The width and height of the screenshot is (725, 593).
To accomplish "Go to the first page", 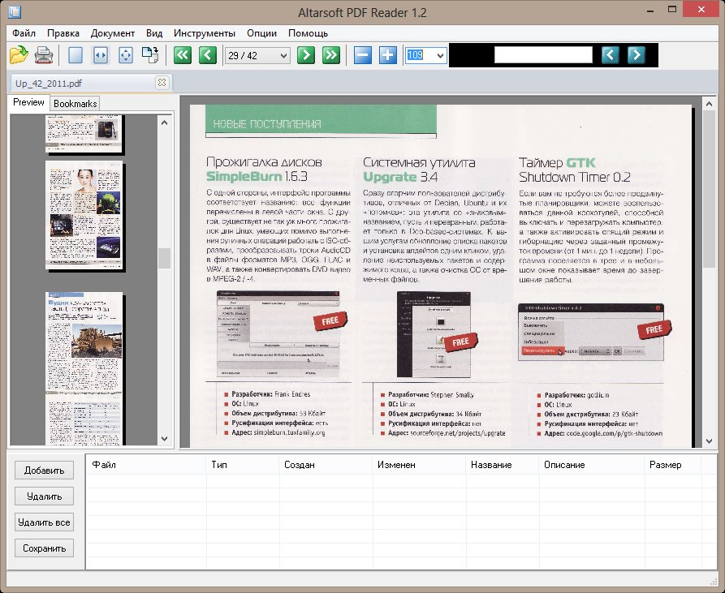I will (x=182, y=55).
